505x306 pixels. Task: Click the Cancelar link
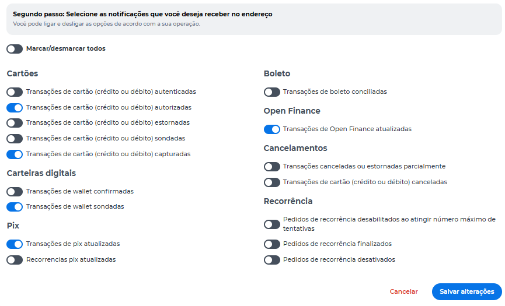coord(403,291)
